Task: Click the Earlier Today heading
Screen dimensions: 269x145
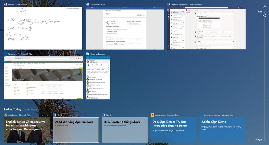Action: click(12, 109)
